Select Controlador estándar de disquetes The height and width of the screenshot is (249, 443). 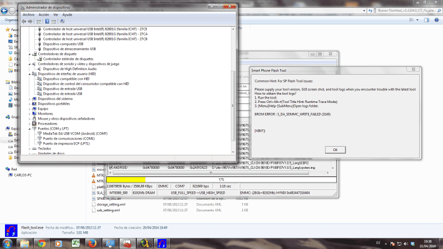click(x=68, y=59)
